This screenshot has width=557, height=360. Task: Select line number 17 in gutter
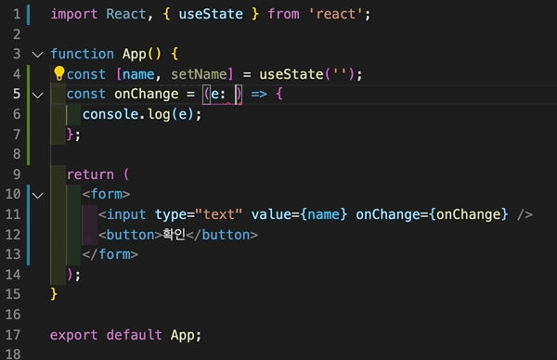pos(13,335)
